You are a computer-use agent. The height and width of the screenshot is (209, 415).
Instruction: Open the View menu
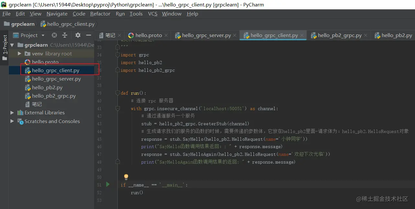pyautogui.click(x=36, y=14)
